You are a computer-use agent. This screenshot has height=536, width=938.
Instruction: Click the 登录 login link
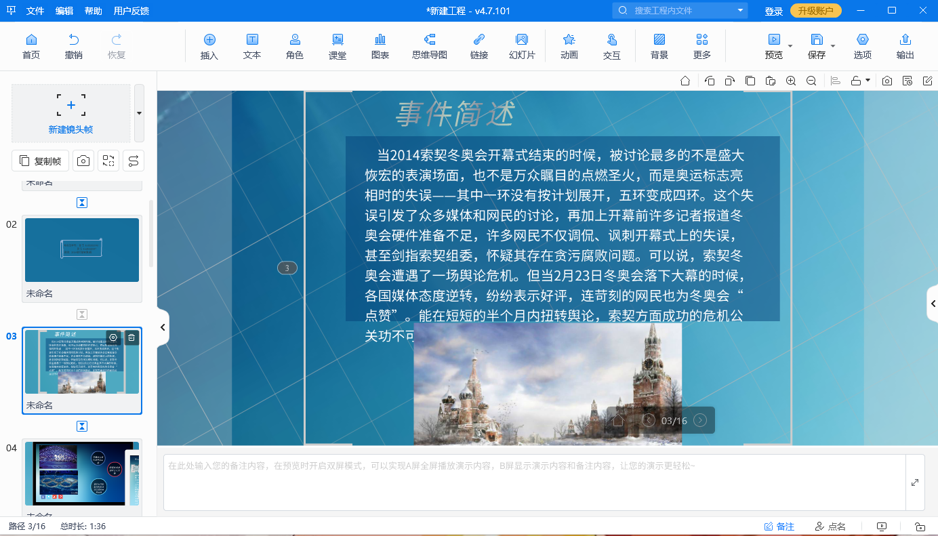point(774,11)
